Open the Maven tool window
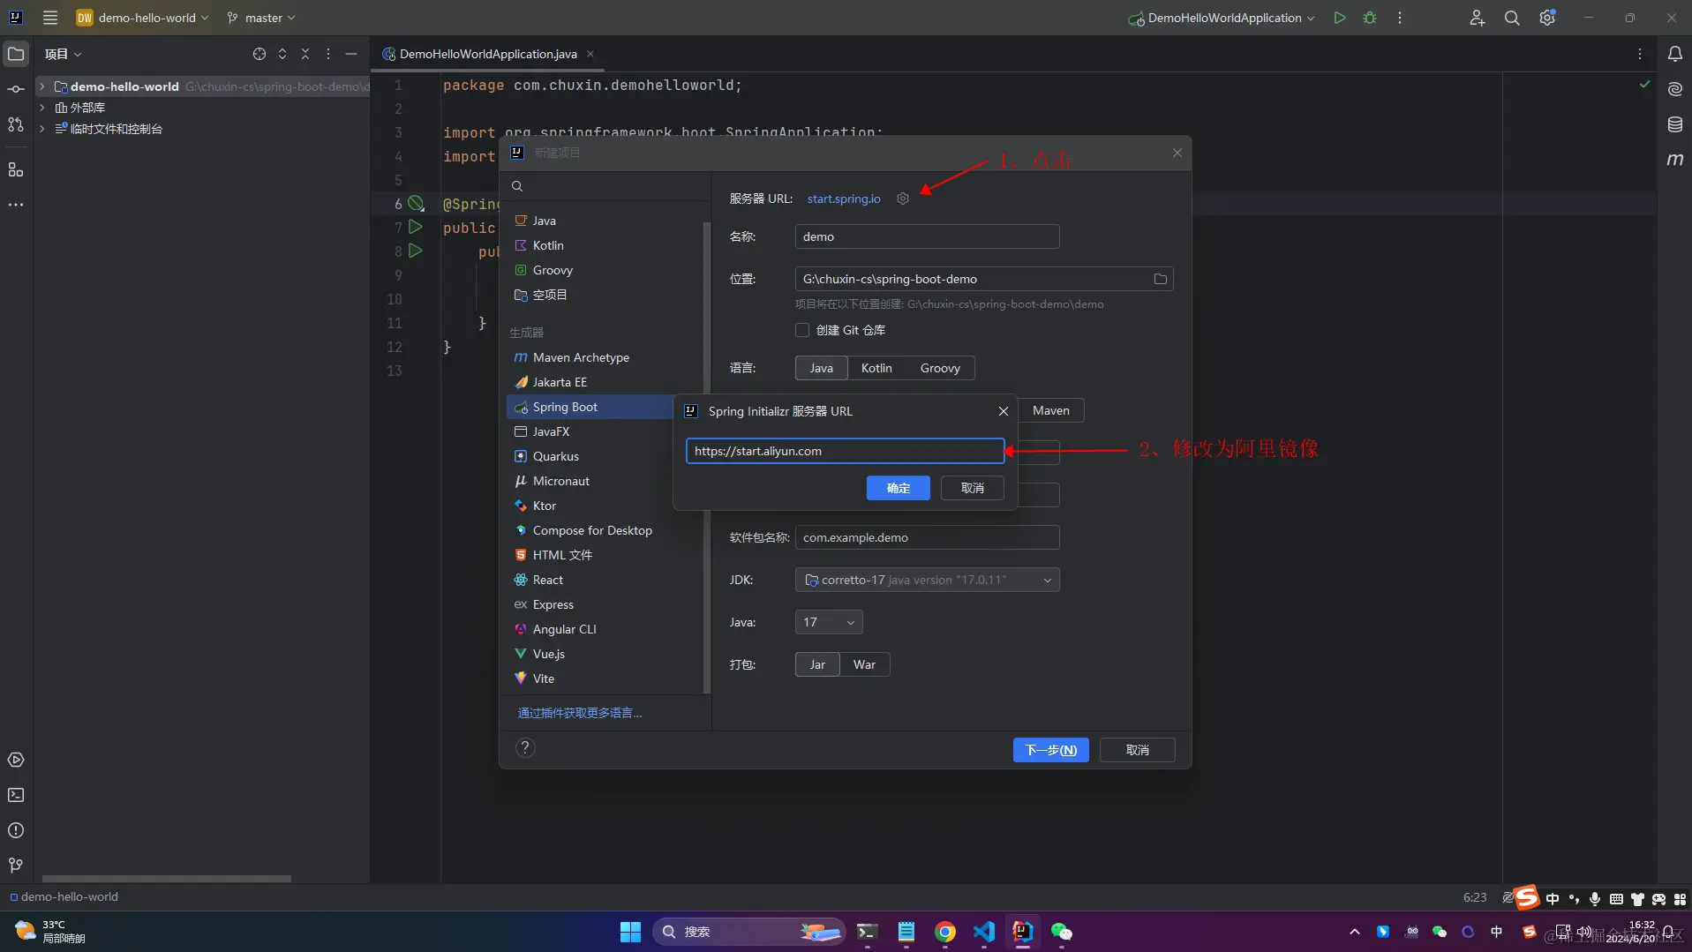Image resolution: width=1692 pixels, height=952 pixels. coord(1674,160)
